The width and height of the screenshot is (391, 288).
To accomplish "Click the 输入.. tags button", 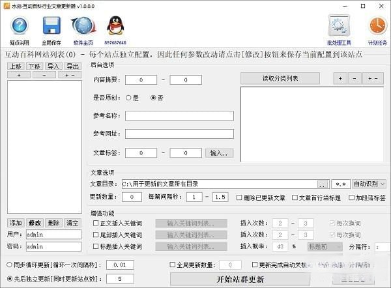I will [x=219, y=153].
